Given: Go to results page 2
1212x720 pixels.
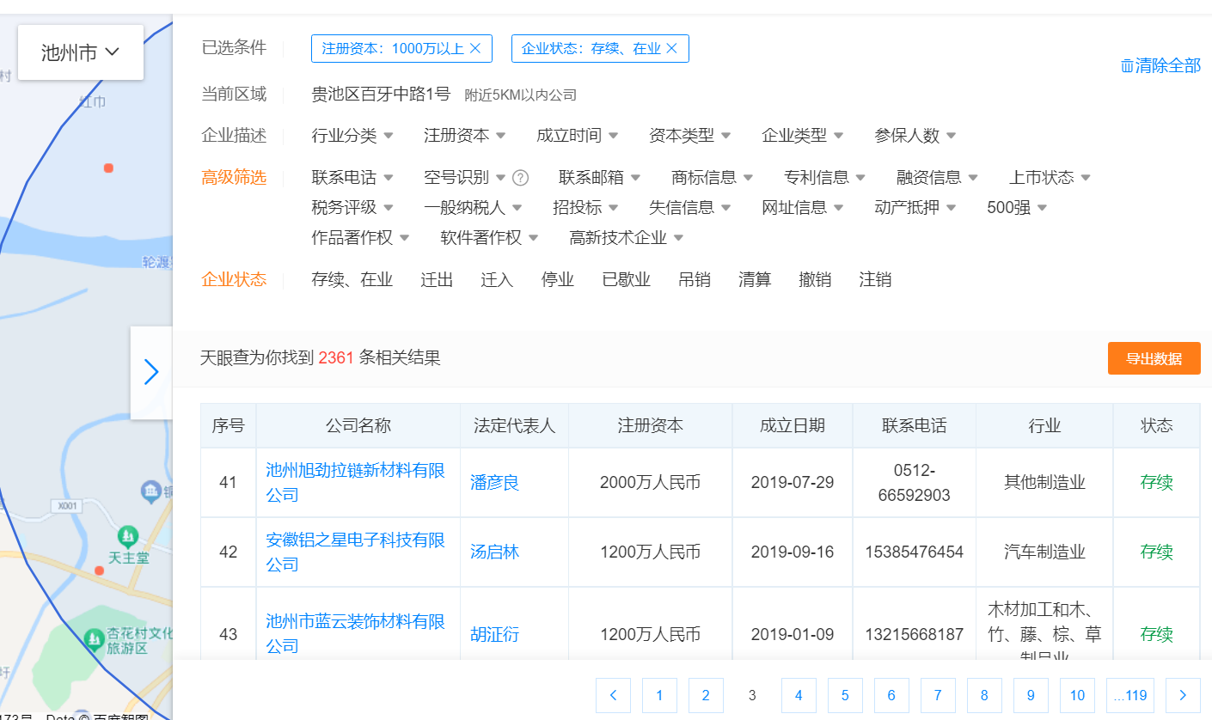Looking at the screenshot, I should (706, 695).
